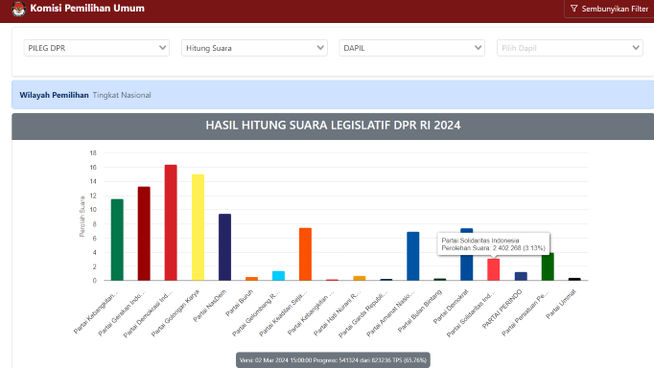Open the Hitung Suara dropdown
Image resolution: width=654 pixels, height=368 pixels.
click(254, 48)
